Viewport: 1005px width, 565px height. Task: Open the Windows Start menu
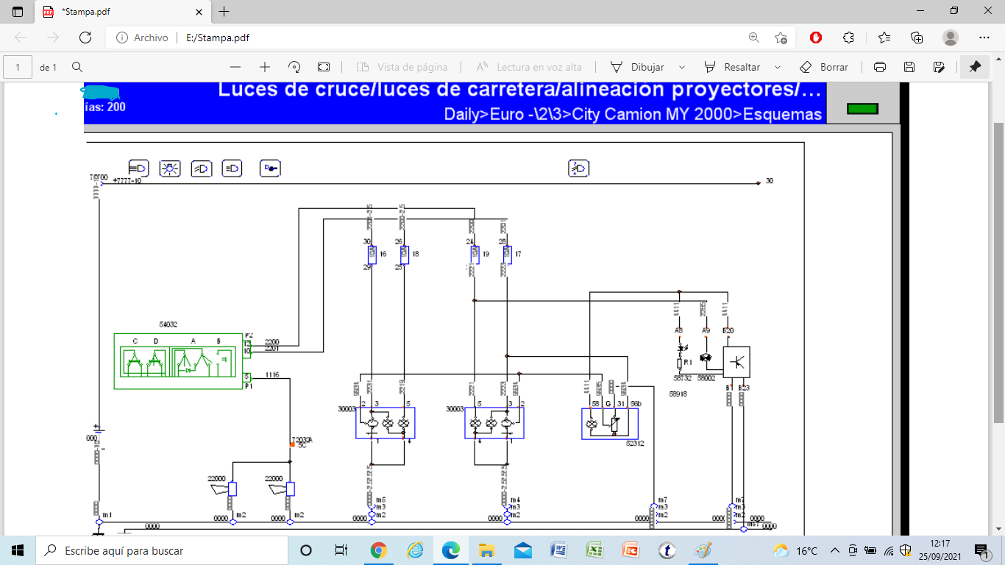[18, 550]
